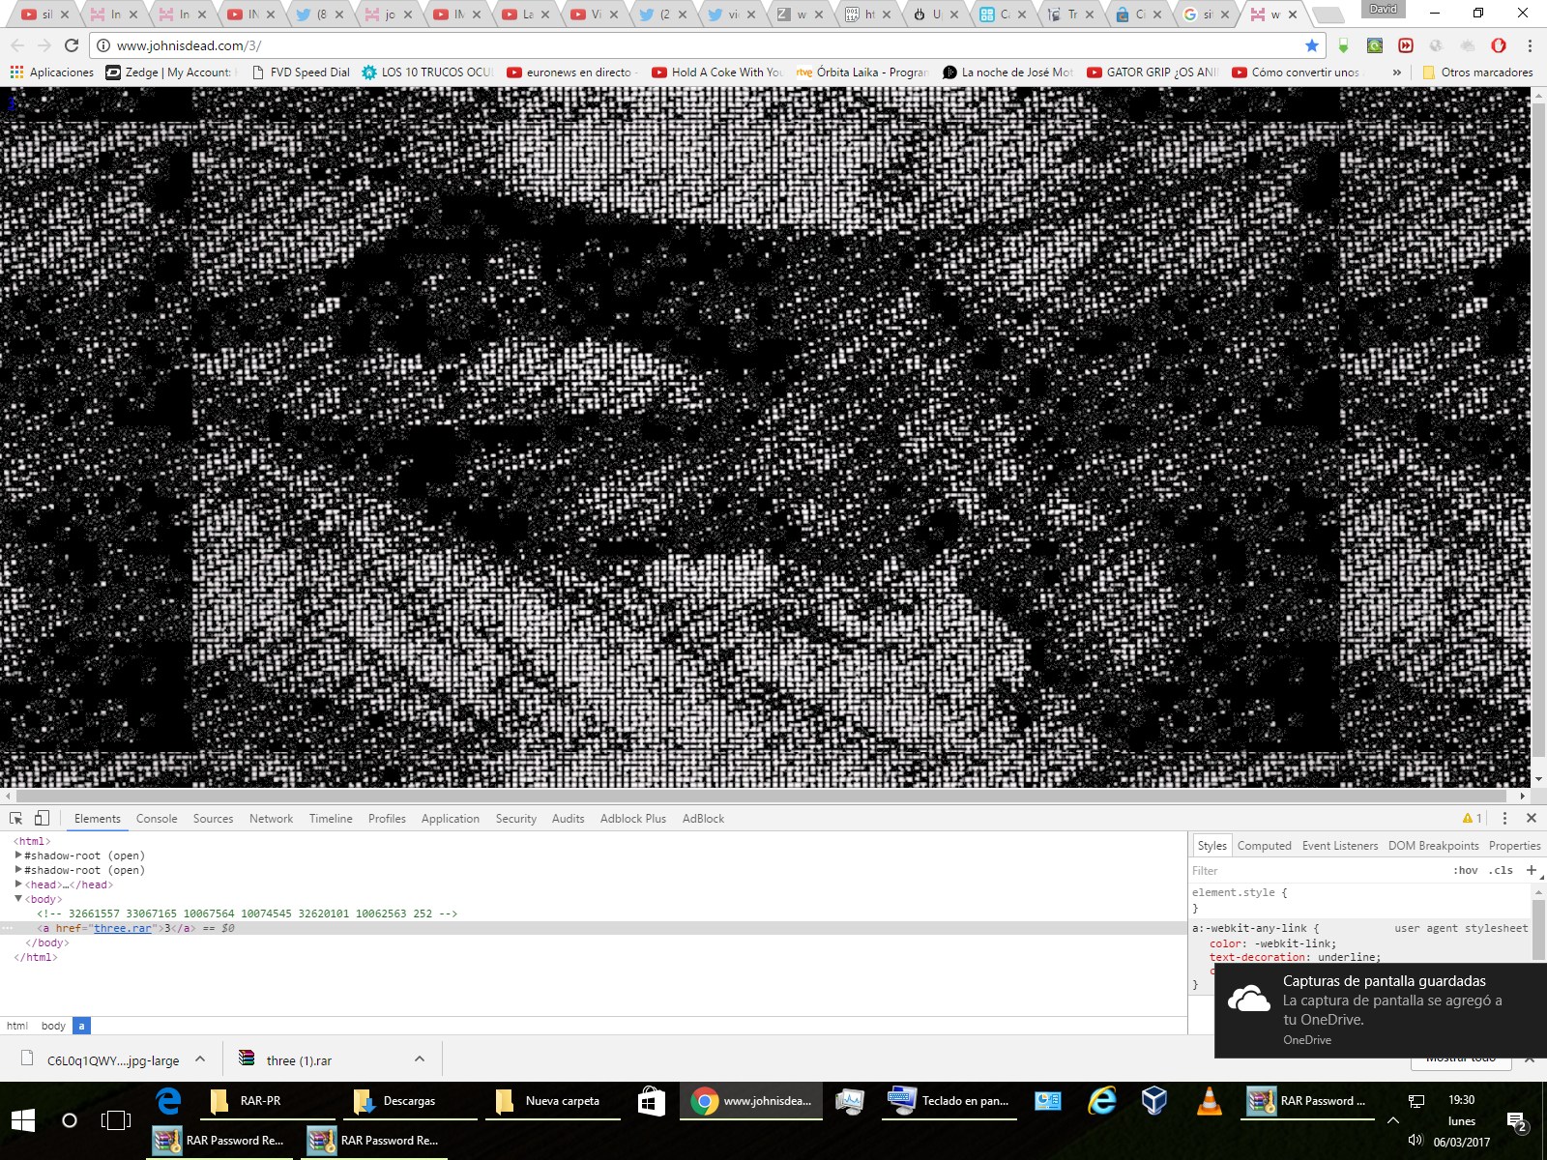Screen dimensions: 1547x1160
Task: Click the three.rar href link
Action: 122,928
